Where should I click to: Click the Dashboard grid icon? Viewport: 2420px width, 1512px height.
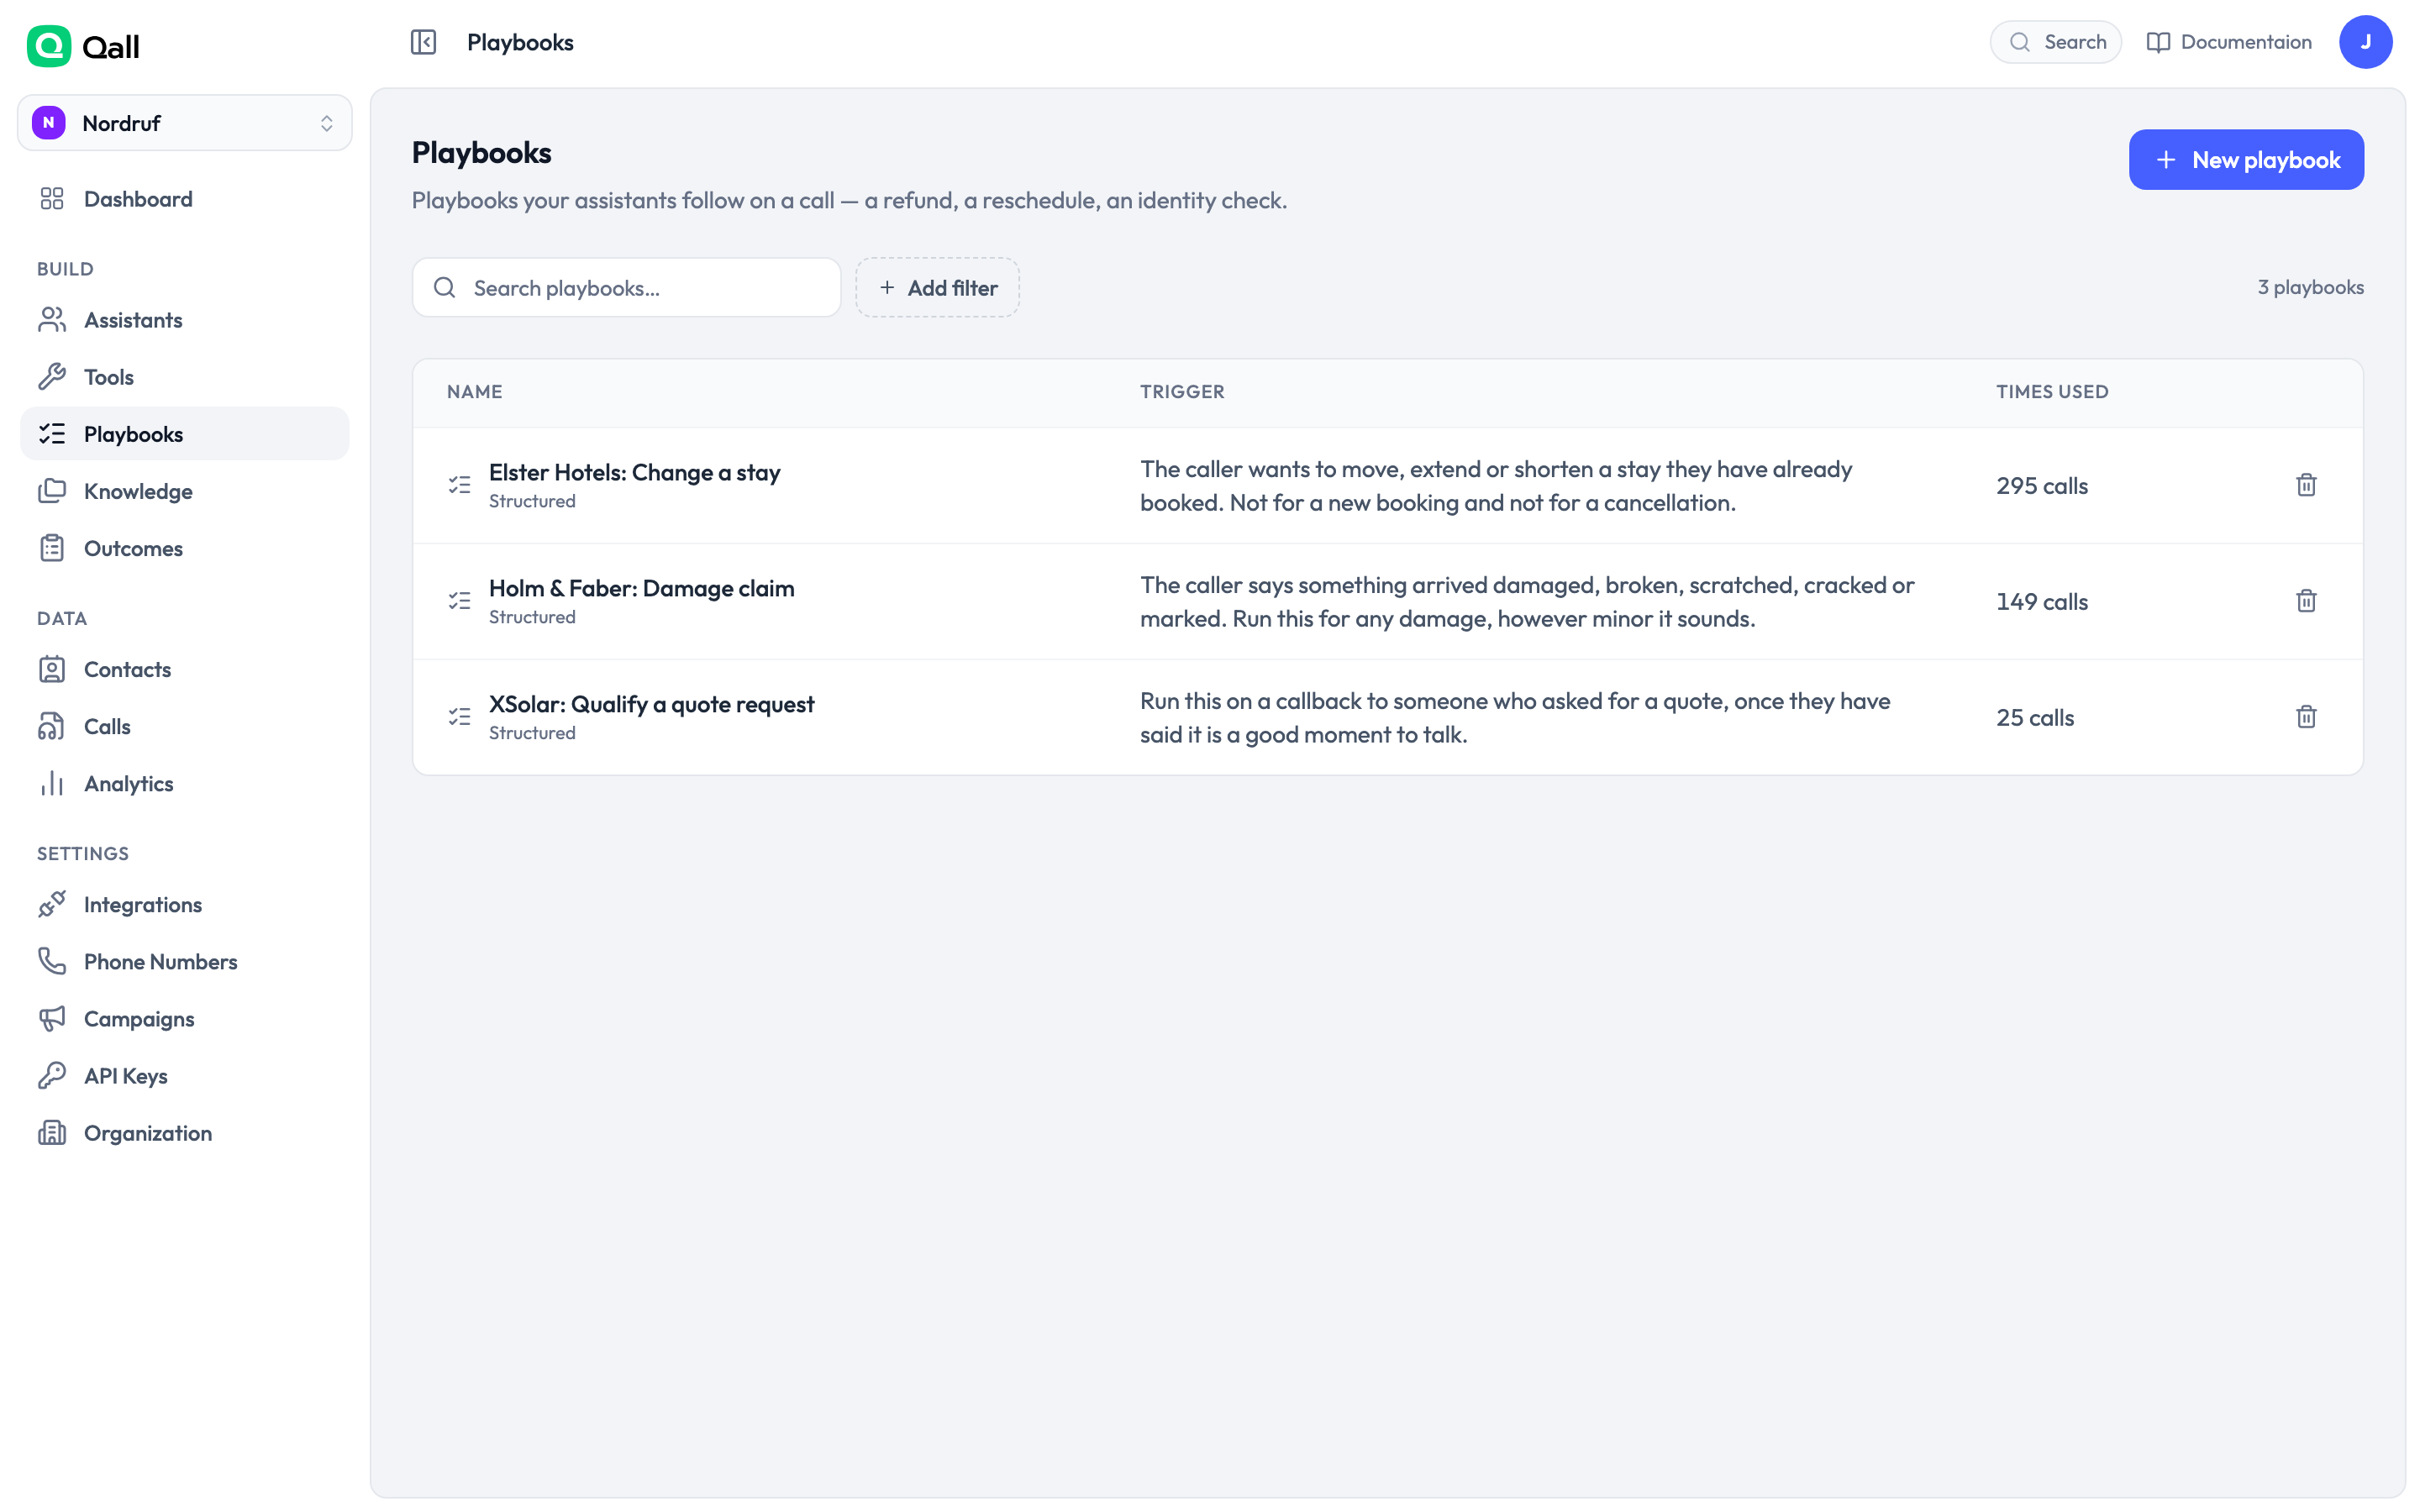(52, 199)
